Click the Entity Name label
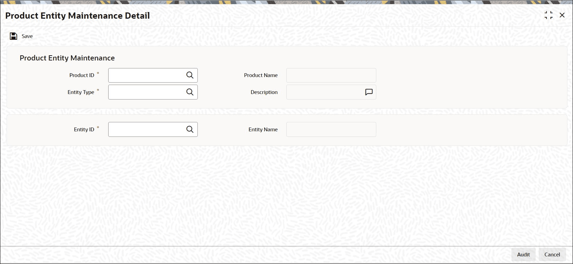 [x=263, y=130]
